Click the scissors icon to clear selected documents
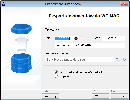The width and height of the screenshot is (130, 100). 124,60
